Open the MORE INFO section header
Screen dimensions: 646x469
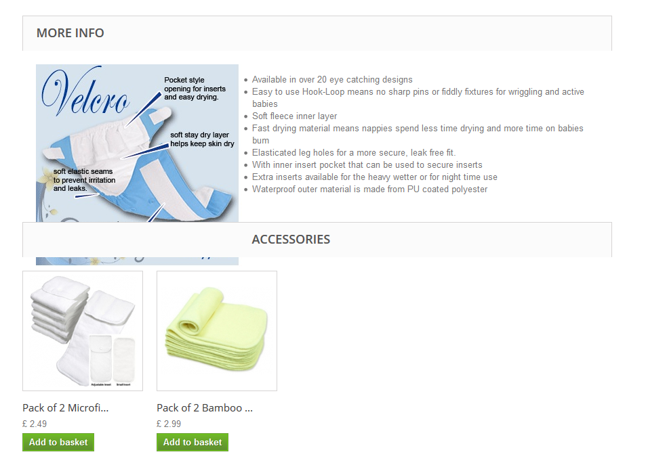[x=317, y=33]
